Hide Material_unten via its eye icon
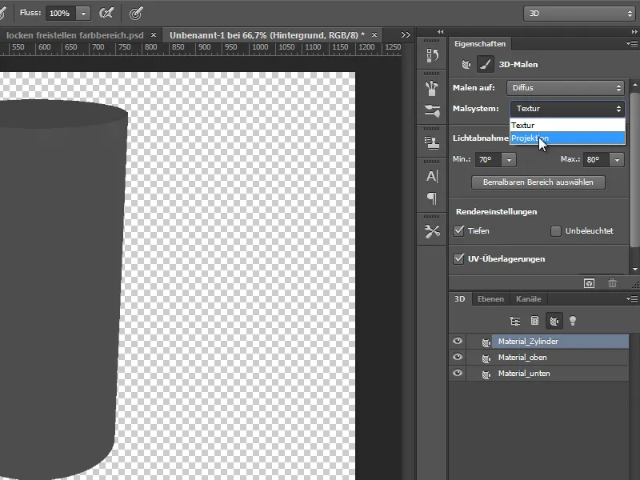Screen dimensions: 640x480 click(x=458, y=373)
